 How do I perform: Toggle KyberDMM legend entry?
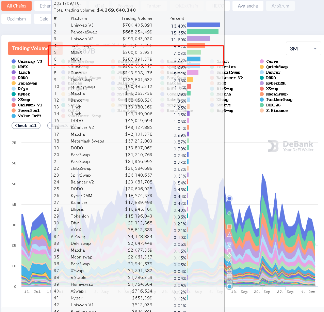click(273, 83)
